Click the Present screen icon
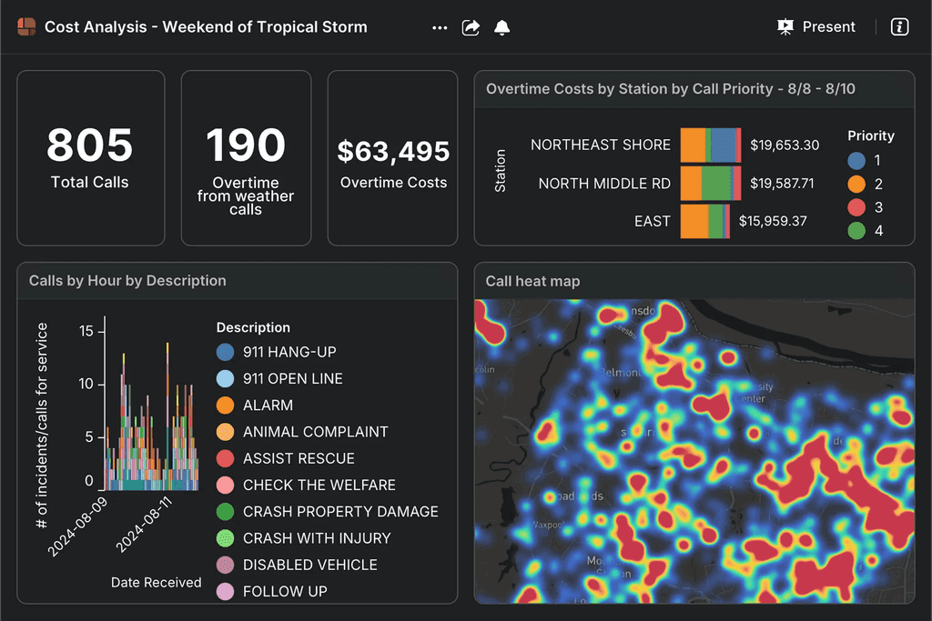The height and width of the screenshot is (621, 932). pyautogui.click(x=785, y=27)
